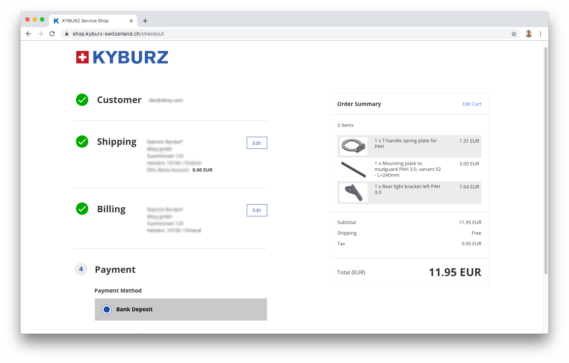Reload the checkout page
Screen dimensions: 569x363
(x=52, y=34)
